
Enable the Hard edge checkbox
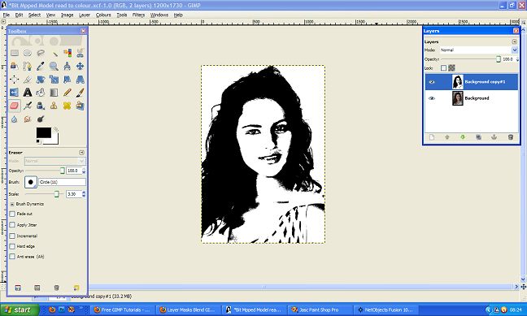pos(12,246)
